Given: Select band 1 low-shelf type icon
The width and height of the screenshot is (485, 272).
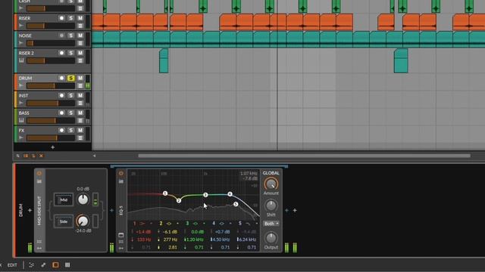Looking at the screenshot, I should click(142, 224).
